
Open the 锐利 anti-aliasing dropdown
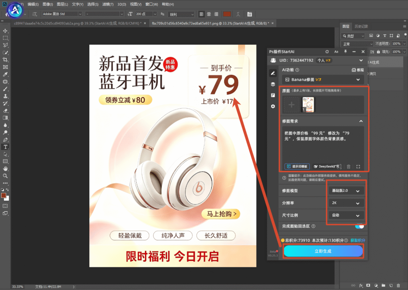pyautogui.click(x=181, y=14)
